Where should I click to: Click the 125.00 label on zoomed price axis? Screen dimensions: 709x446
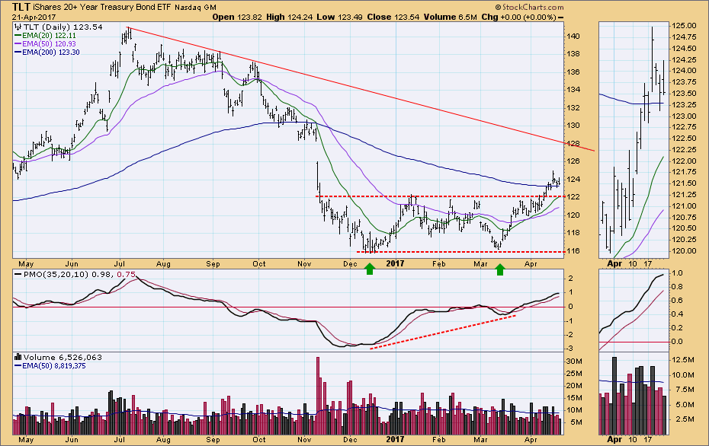[x=684, y=26]
